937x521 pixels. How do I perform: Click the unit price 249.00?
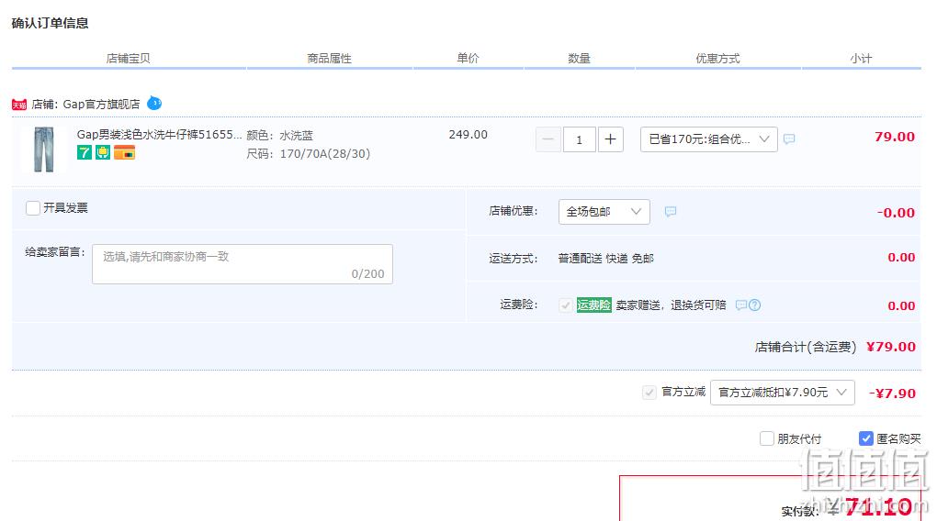[x=468, y=135]
